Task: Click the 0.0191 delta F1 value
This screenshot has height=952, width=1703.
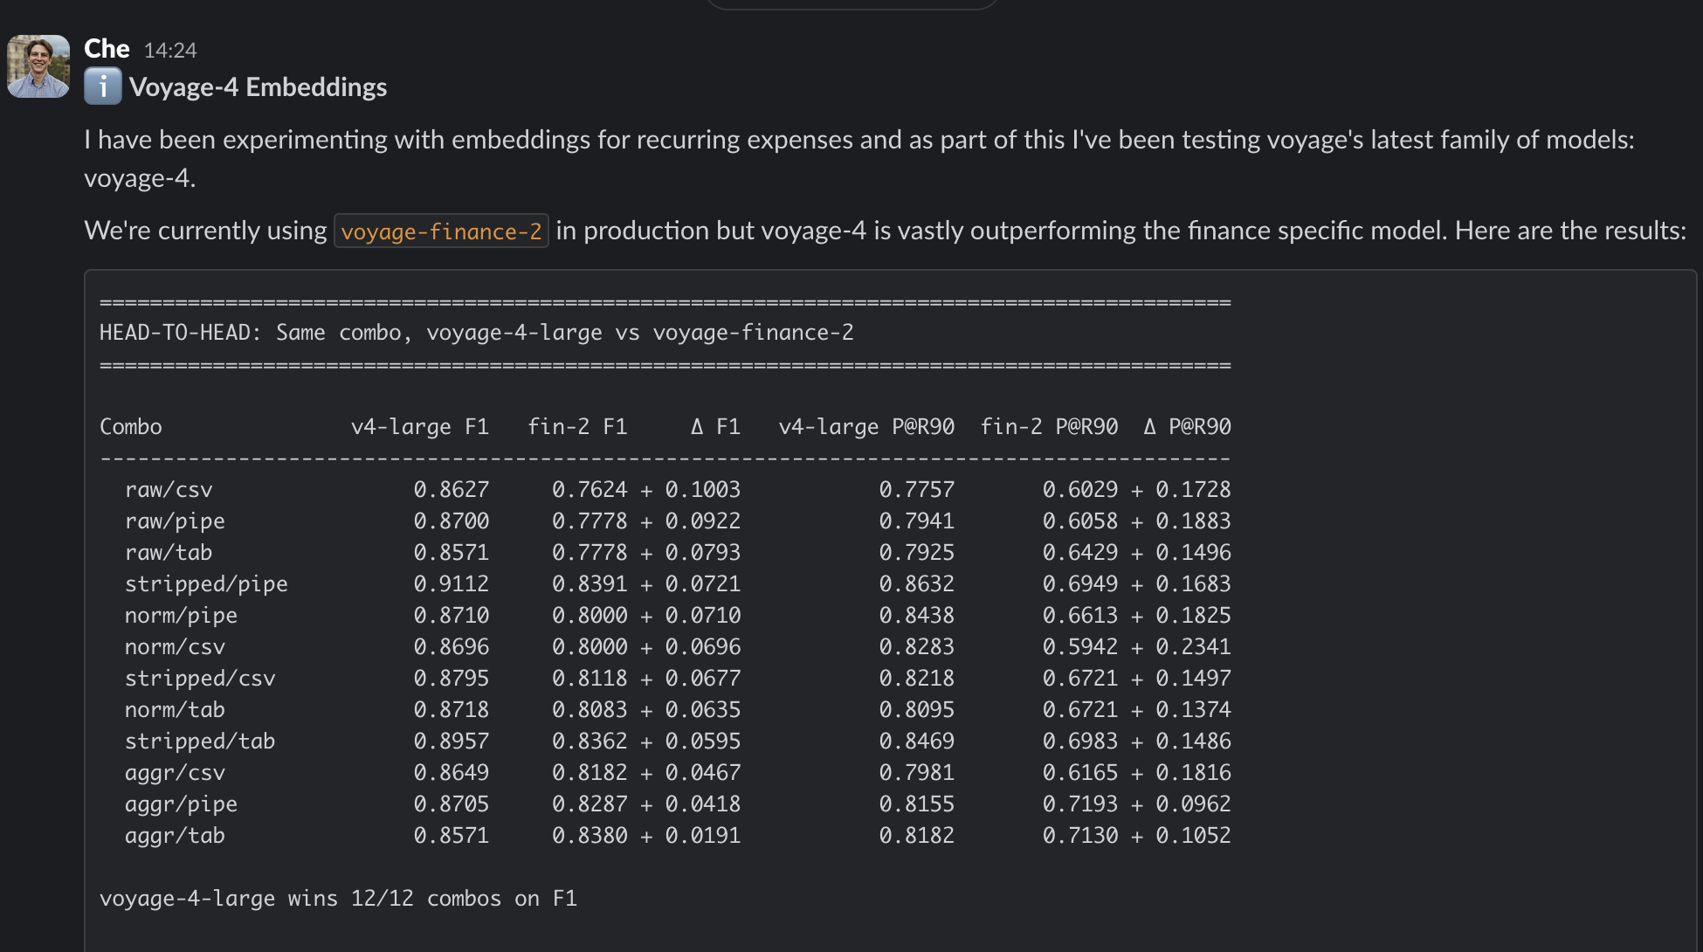Action: [703, 836]
